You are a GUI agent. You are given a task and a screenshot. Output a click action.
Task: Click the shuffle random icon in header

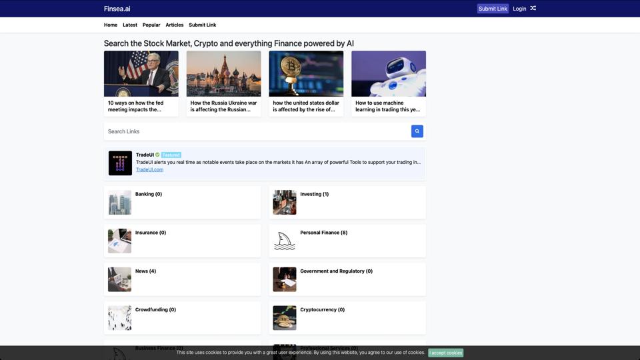pyautogui.click(x=533, y=9)
